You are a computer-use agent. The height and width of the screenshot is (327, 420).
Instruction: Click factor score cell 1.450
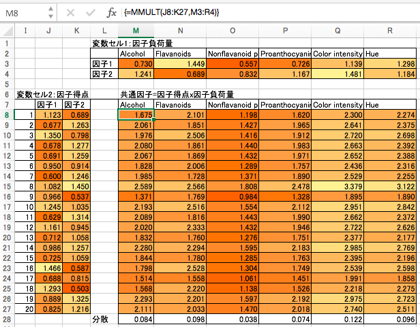point(76,187)
